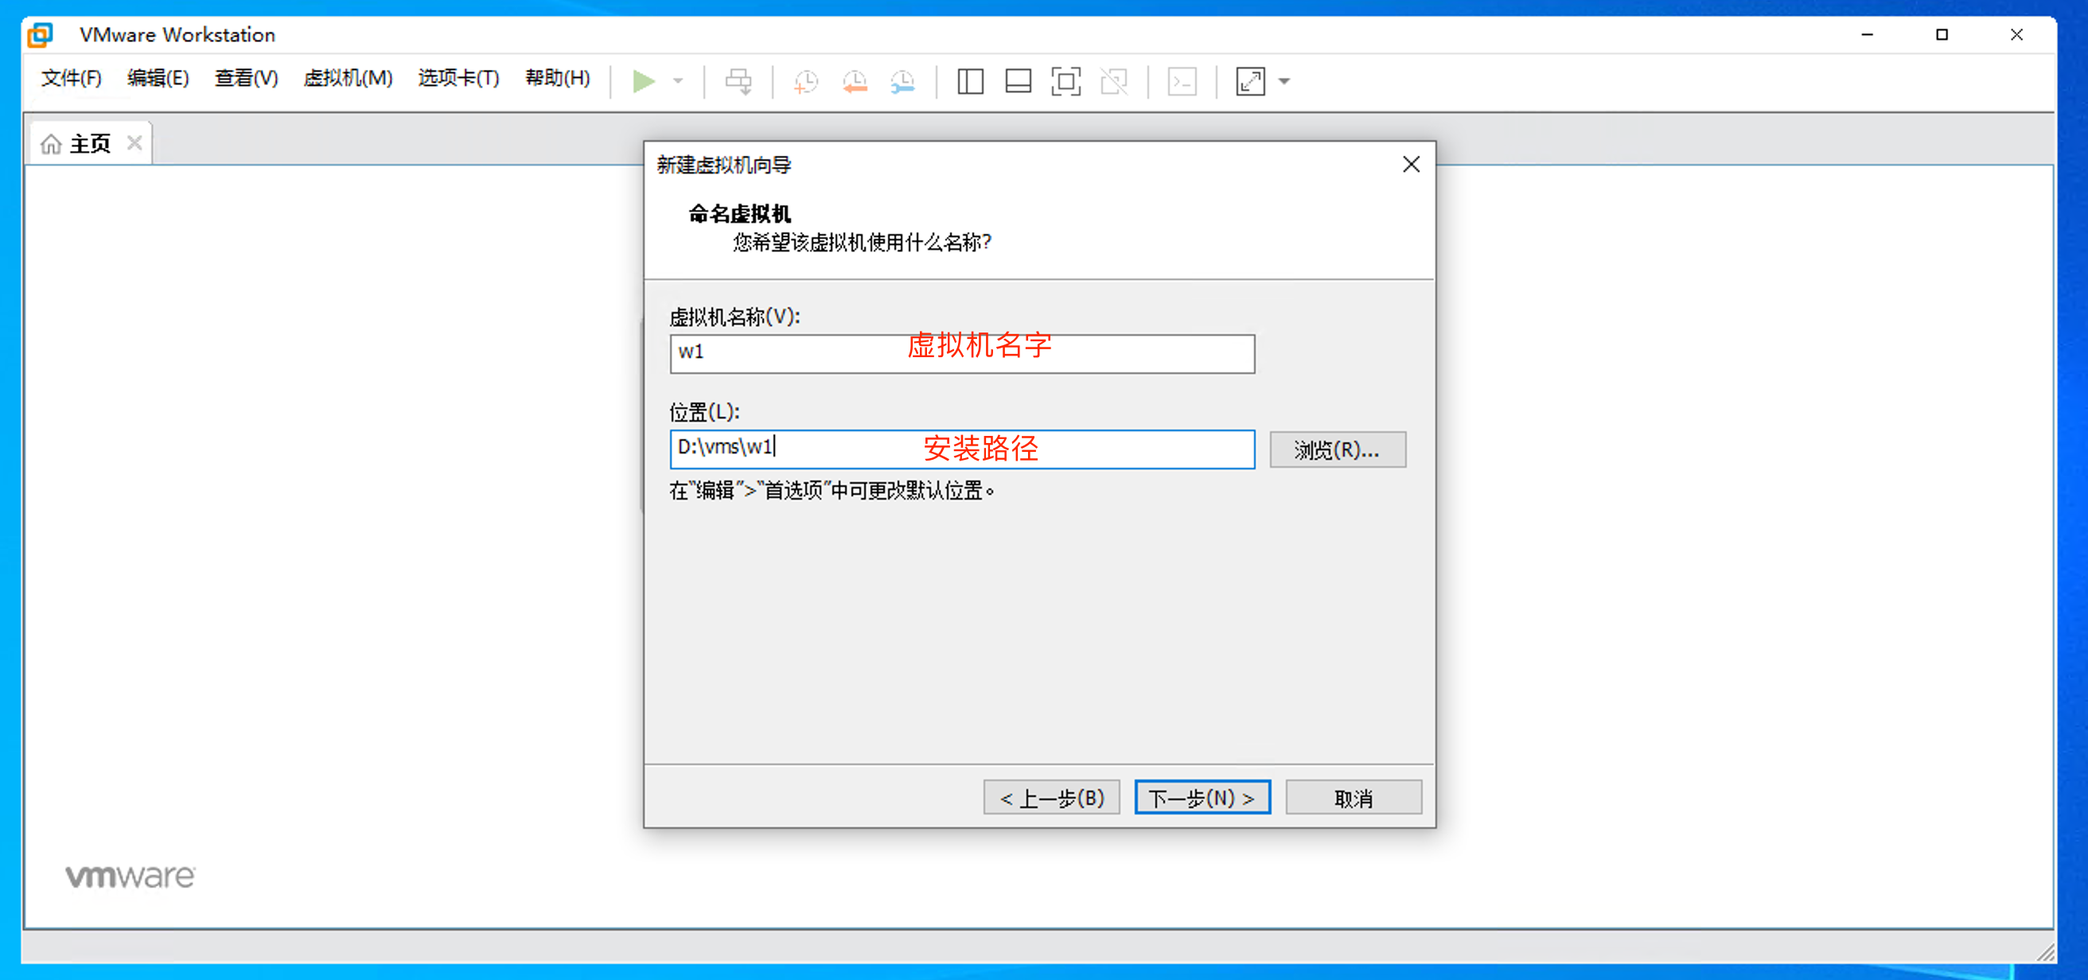Revert to snapshot using the orange arrow clock icon

point(855,81)
